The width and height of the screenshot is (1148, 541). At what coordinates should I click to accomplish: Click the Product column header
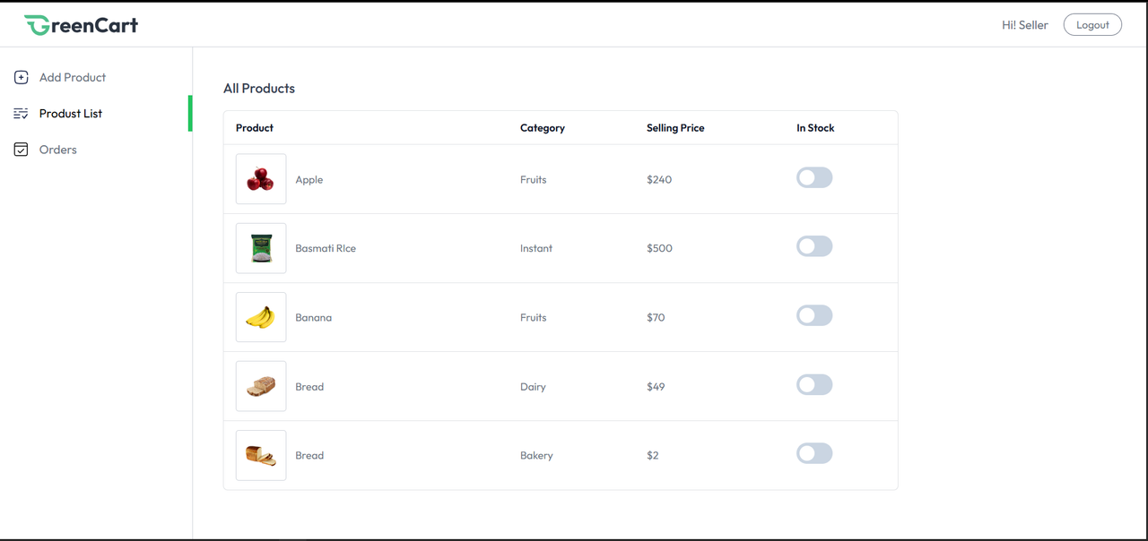255,128
